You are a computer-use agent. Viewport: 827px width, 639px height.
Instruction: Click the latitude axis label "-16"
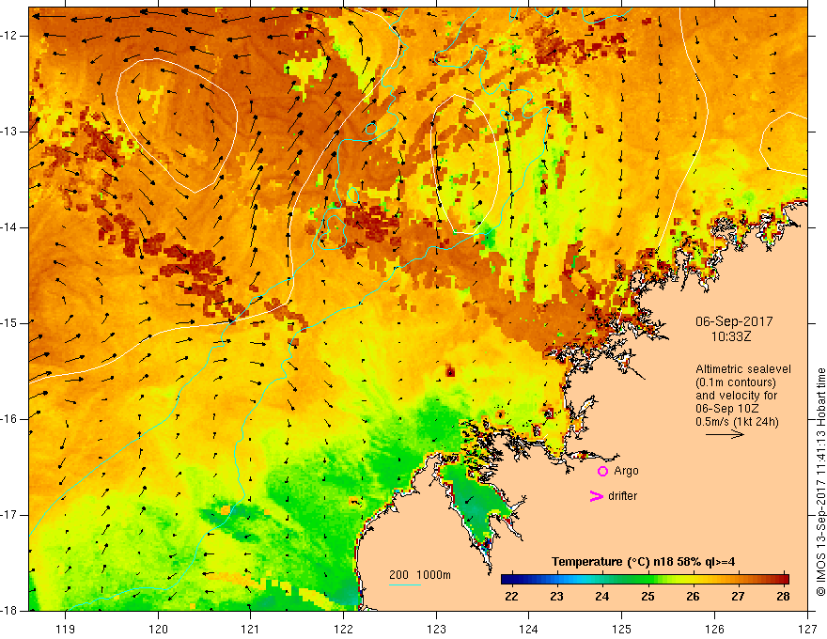click(9, 419)
